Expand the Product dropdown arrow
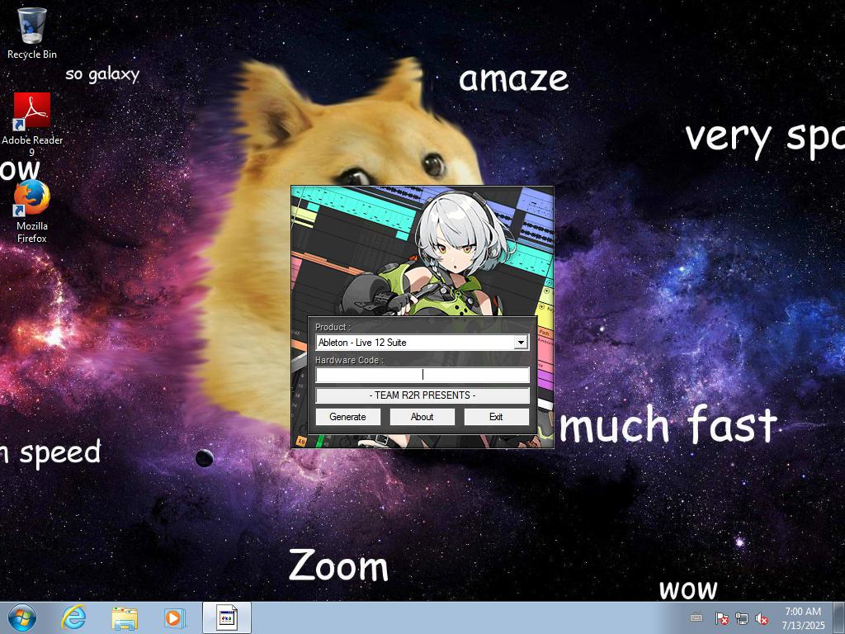Viewport: 845px width, 634px height. [x=521, y=343]
